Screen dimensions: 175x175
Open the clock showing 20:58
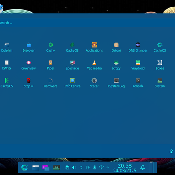(x=125, y=168)
